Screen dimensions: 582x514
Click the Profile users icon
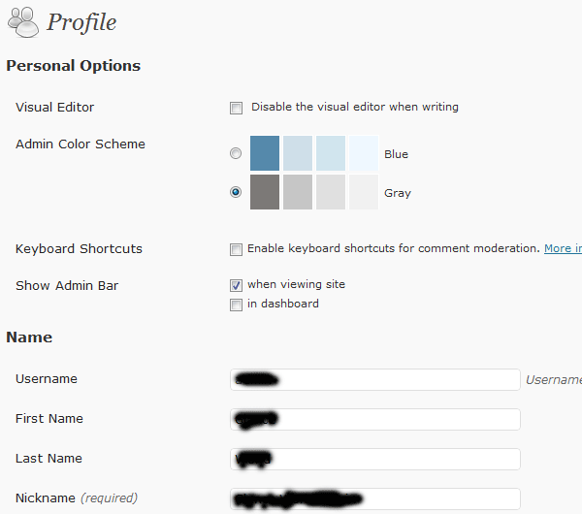[x=23, y=22]
